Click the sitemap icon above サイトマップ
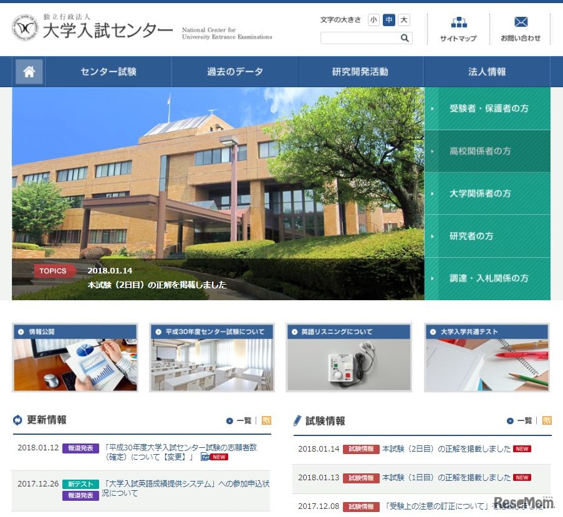 [x=459, y=22]
